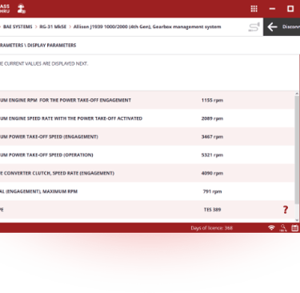Select the TES 389 value
300x293 pixels.
[x=212, y=210]
